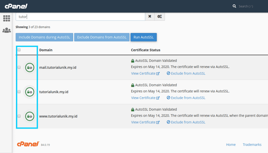268x153 pixels.
Task: Open search settings gears icon
Action: click(160, 16)
